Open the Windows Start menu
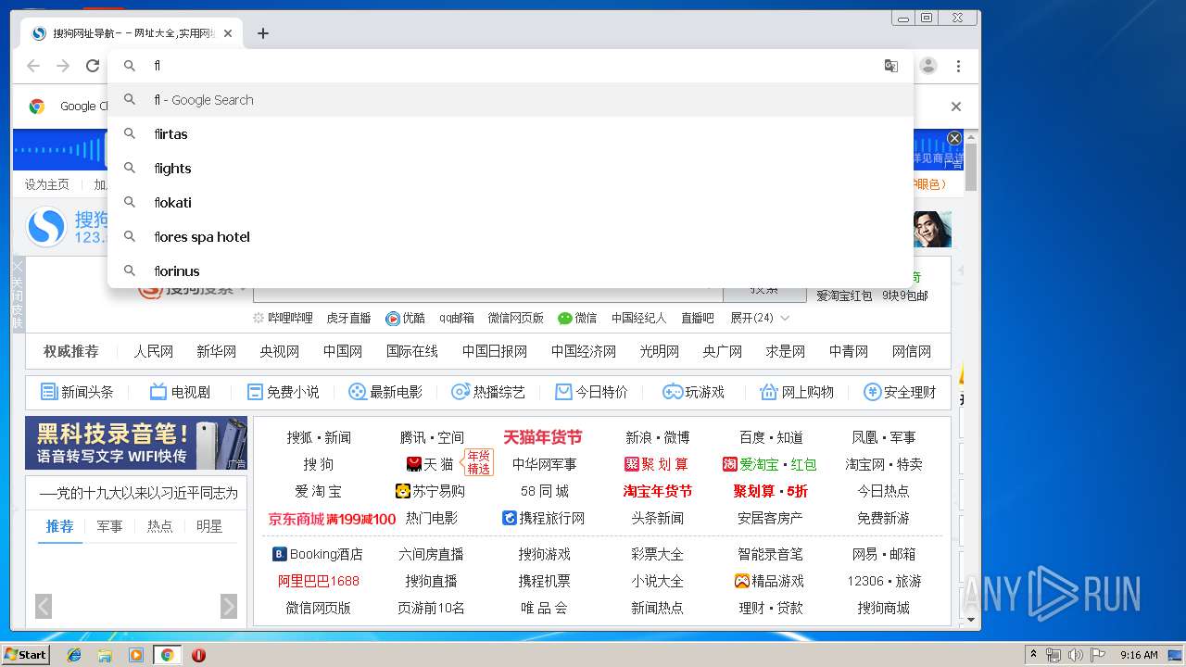 tap(25, 654)
